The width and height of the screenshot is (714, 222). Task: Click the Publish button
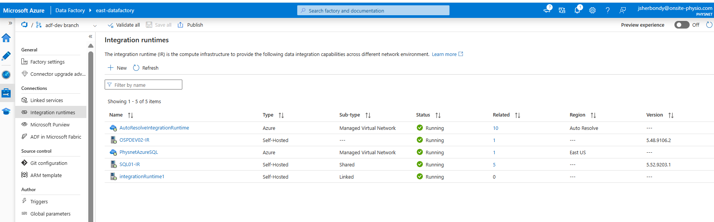tap(191, 25)
